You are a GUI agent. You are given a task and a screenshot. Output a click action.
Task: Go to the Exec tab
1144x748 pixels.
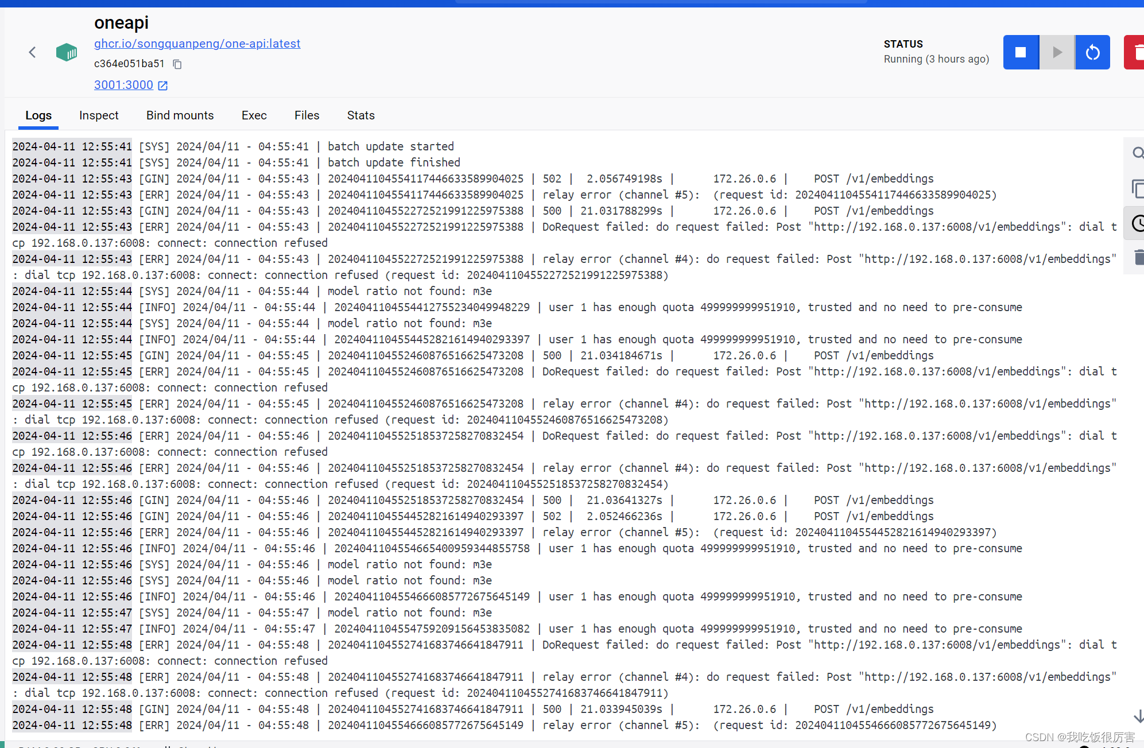(254, 115)
